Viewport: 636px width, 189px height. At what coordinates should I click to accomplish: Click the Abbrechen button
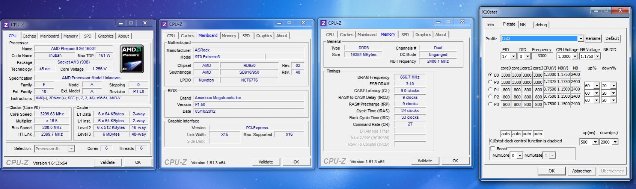pos(582,171)
